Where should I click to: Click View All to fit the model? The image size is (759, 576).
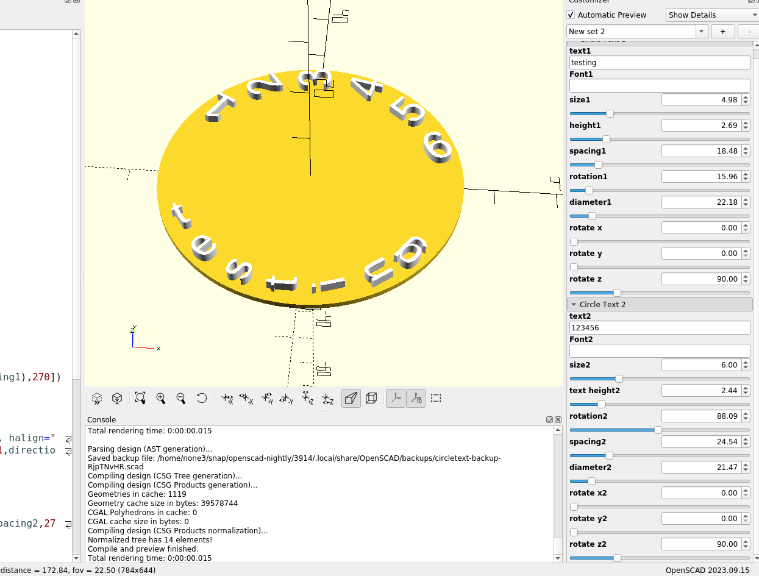[x=140, y=398]
